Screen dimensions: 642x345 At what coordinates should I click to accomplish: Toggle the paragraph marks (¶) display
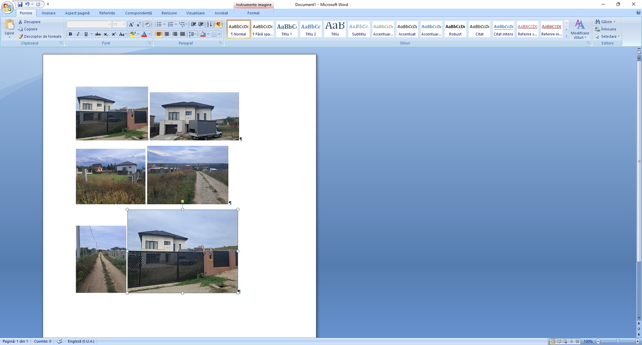[x=218, y=24]
